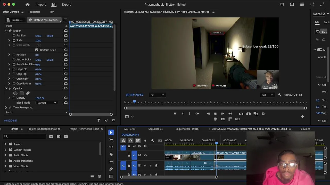This screenshot has height=185, width=330.
Task: Step back one frame
Action: point(208,114)
